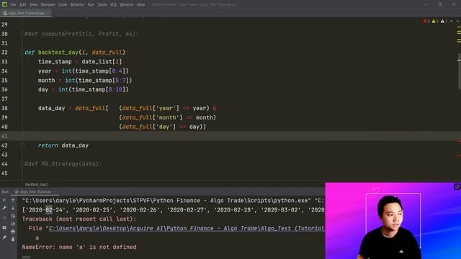Open the Help menu

click(141, 5)
